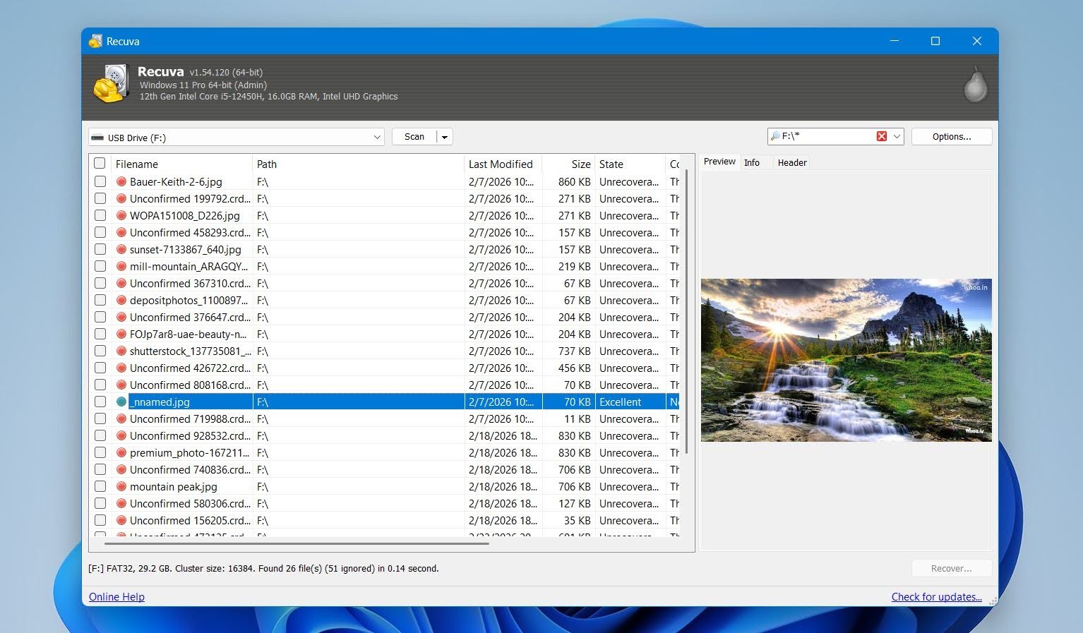Click the red dot beside mountain peak.jpg
Viewport: 1083px width, 633px height.
click(x=121, y=486)
